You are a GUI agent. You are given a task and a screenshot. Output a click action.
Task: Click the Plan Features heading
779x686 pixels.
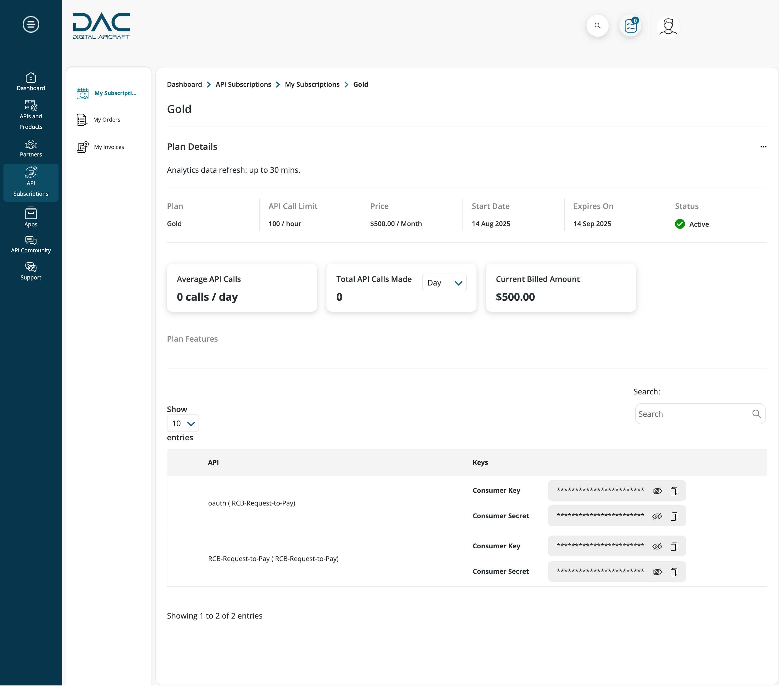(x=192, y=339)
